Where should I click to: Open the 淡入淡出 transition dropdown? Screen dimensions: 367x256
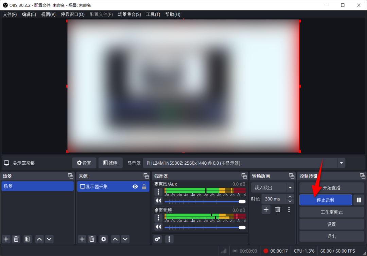coord(290,187)
